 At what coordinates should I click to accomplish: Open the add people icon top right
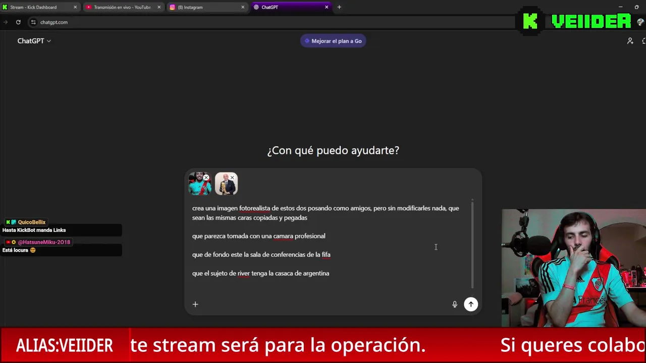pos(630,41)
